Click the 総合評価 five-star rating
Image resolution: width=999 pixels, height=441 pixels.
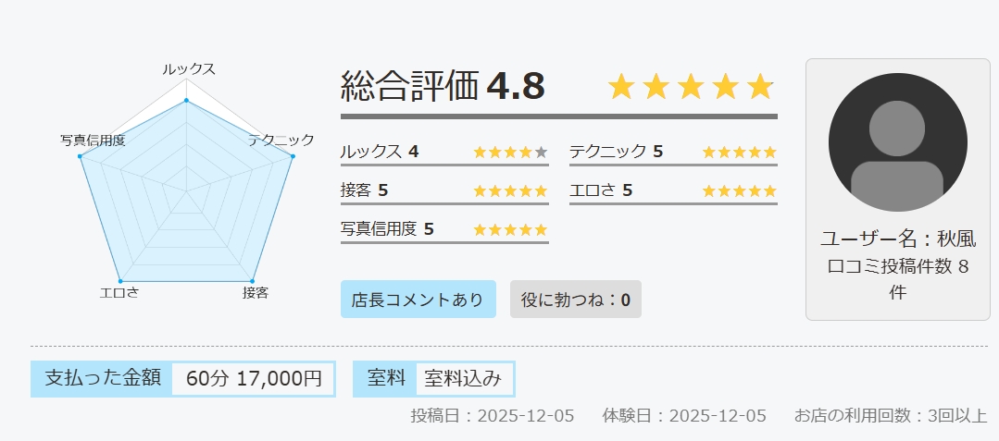tap(690, 87)
